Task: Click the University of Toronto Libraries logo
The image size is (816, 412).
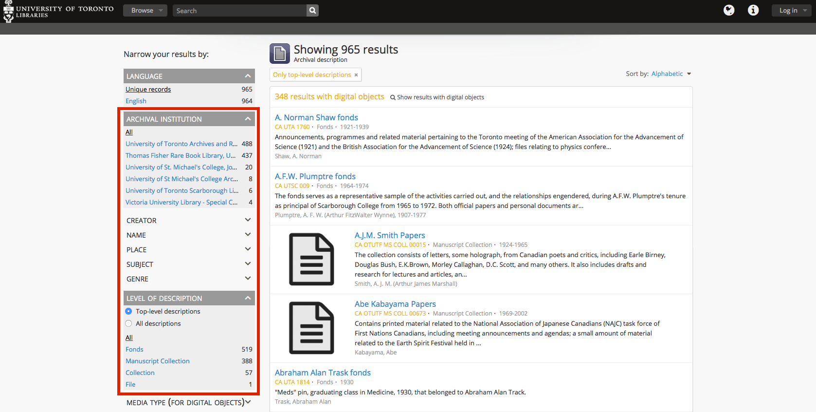Action: (x=58, y=11)
